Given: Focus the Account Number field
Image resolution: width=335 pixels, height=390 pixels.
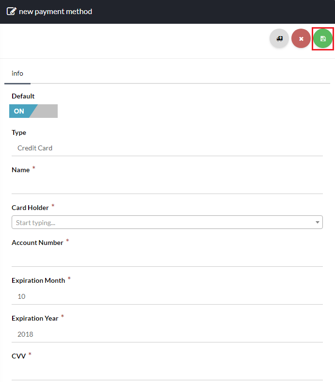Looking at the screenshot, I should click(x=167, y=258).
